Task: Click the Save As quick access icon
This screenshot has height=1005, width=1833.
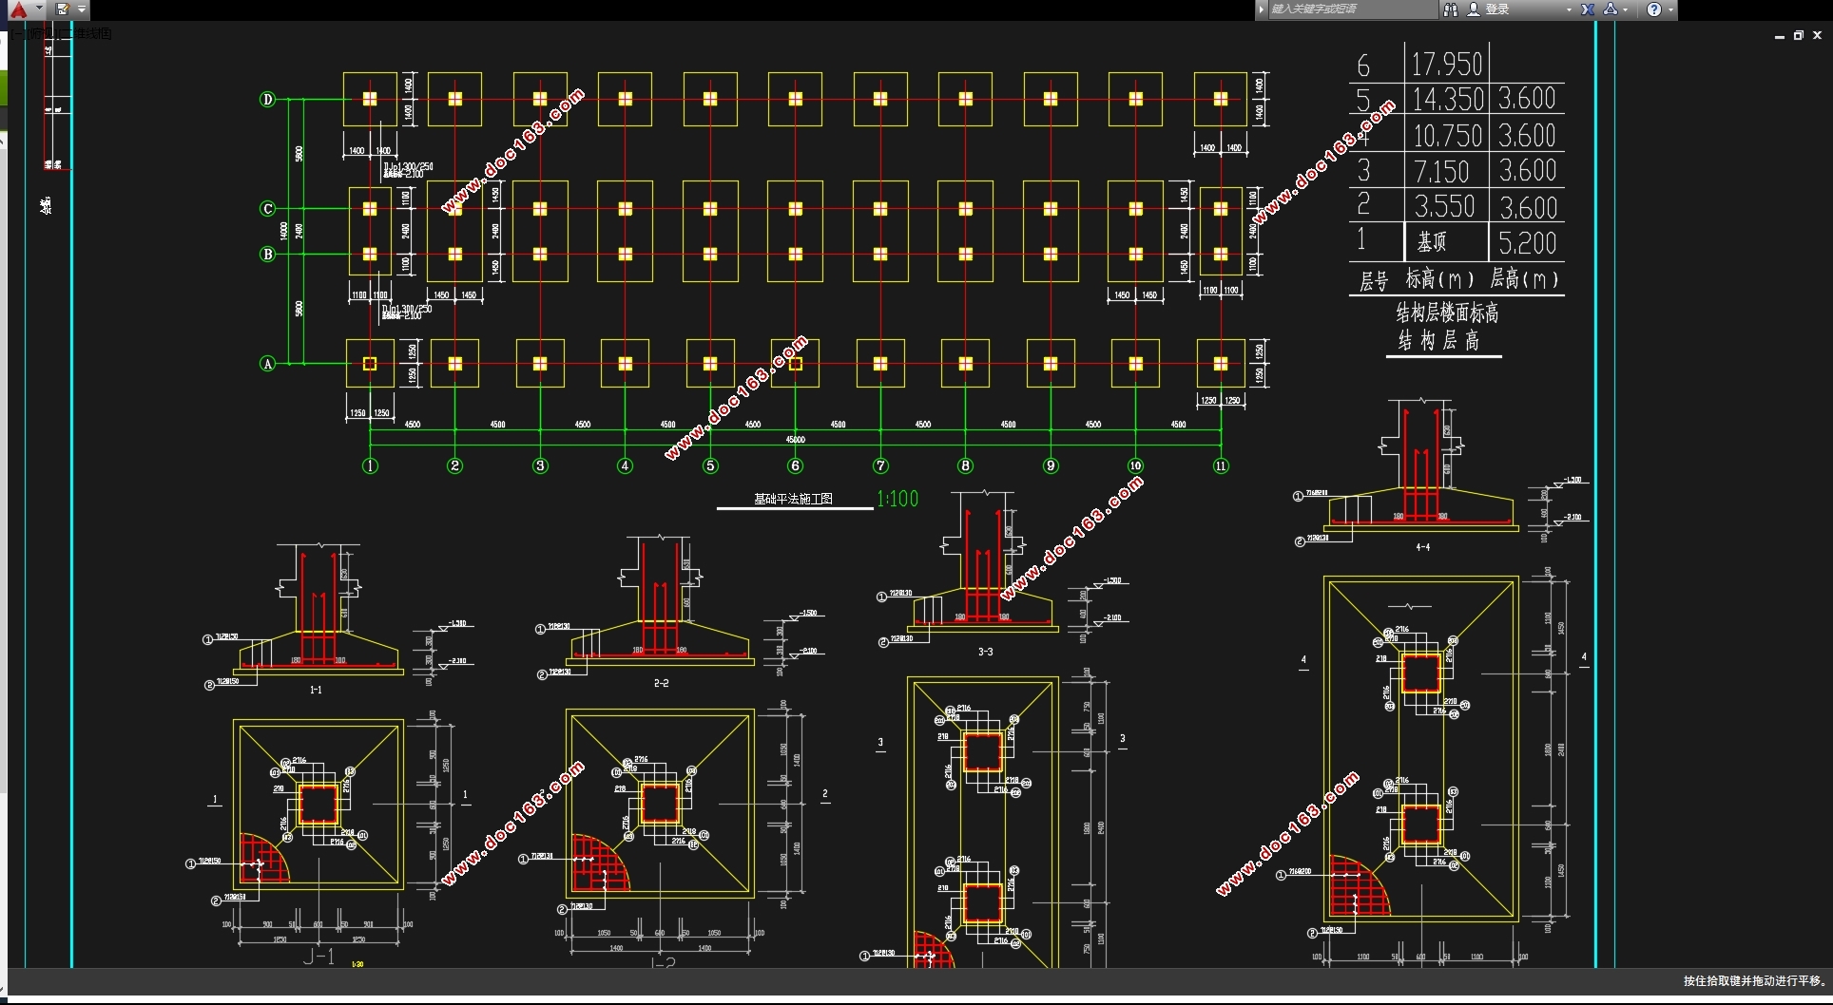Action: pyautogui.click(x=63, y=9)
